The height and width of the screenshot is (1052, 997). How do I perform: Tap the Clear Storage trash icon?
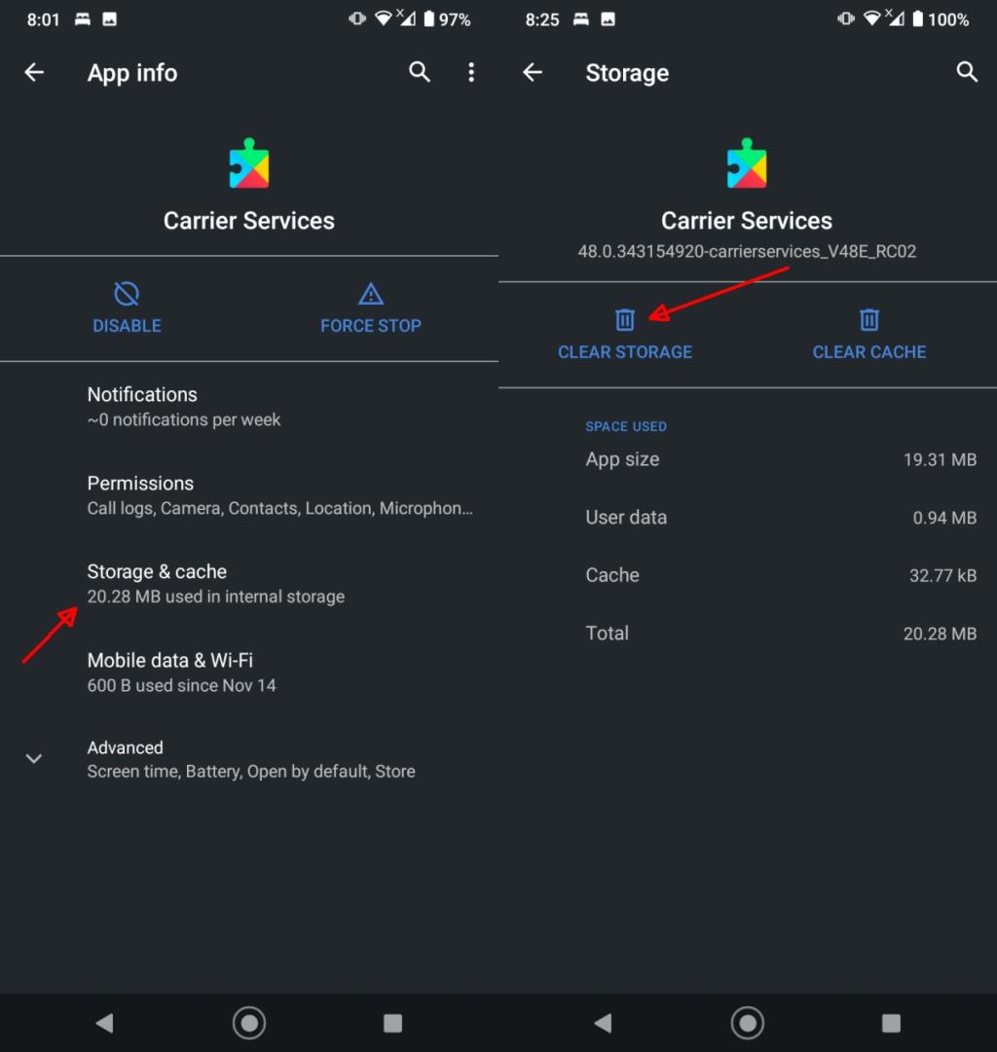point(624,319)
